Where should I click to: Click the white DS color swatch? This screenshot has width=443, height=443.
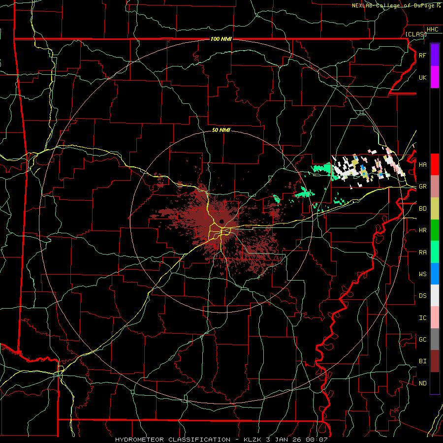click(x=435, y=295)
